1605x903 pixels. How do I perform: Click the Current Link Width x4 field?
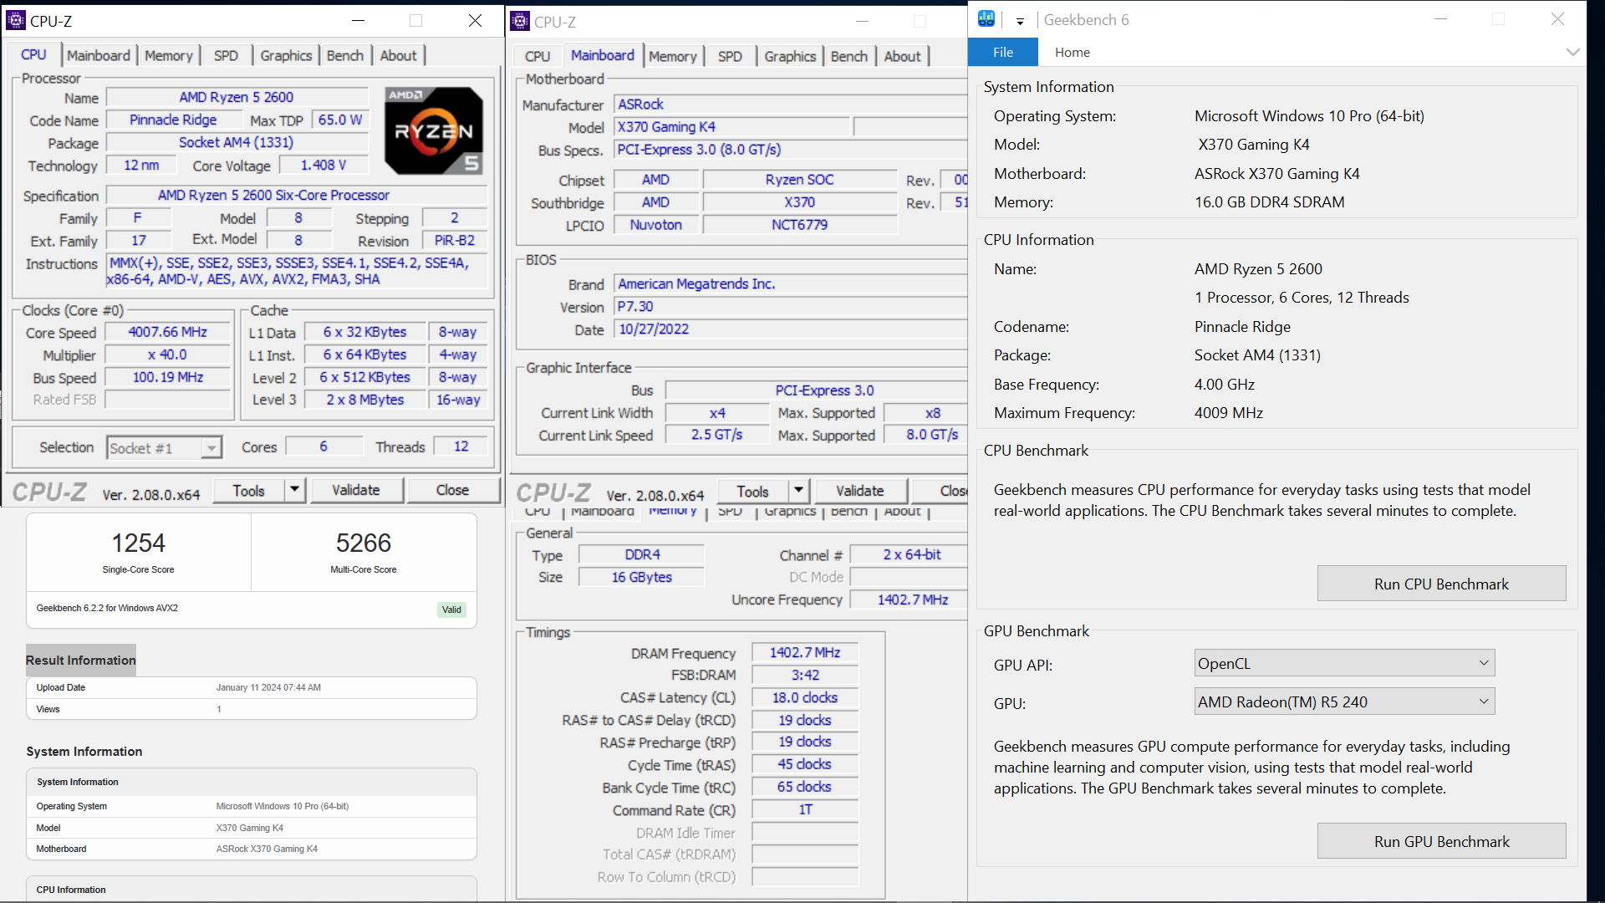(x=717, y=413)
